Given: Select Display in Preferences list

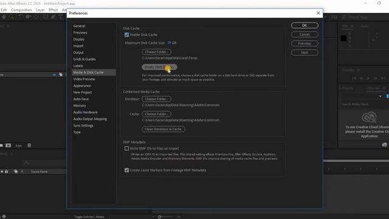Looking at the screenshot, I should [x=79, y=39].
